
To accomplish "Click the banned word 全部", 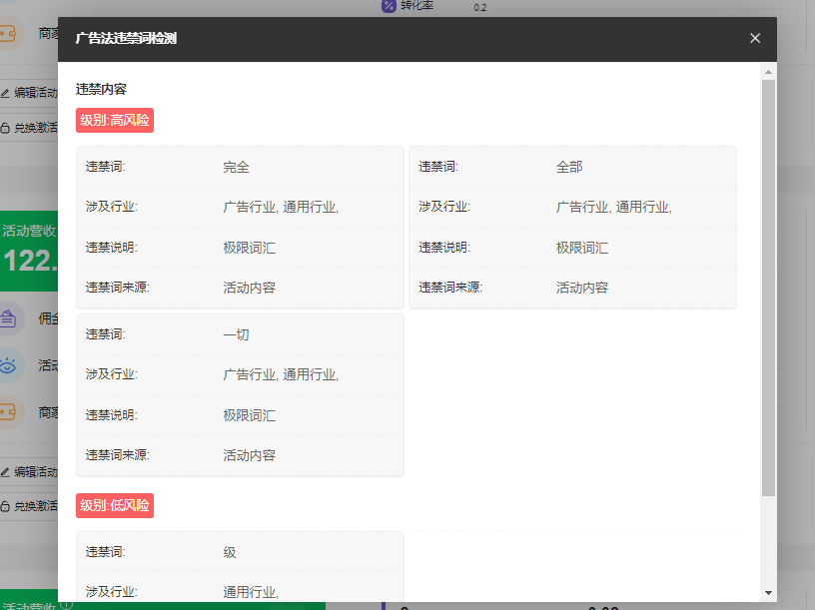I will 569,168.
